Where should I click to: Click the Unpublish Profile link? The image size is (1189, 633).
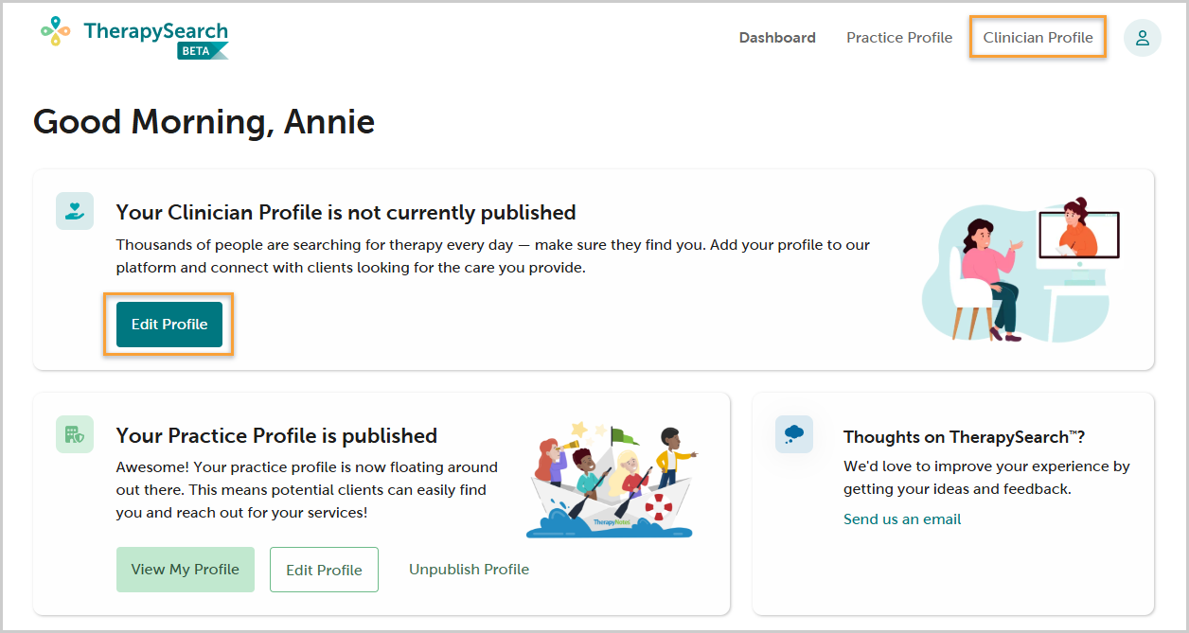pyautogui.click(x=469, y=570)
